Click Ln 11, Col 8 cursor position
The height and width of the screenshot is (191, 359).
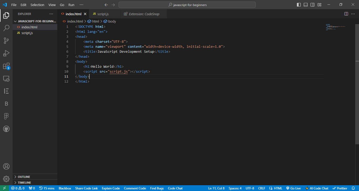216,188
